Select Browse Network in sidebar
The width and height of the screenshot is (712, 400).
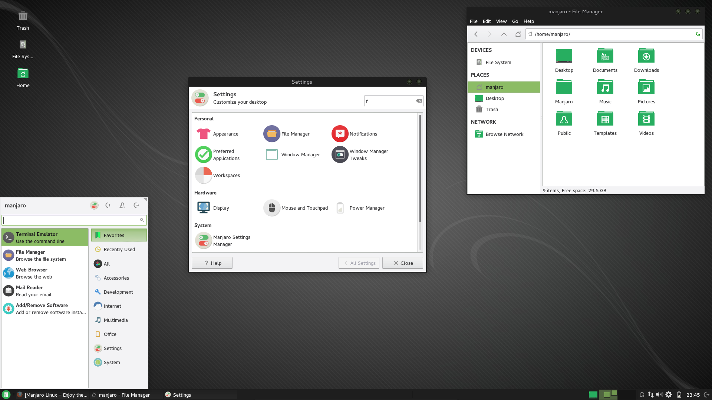pyautogui.click(x=504, y=134)
